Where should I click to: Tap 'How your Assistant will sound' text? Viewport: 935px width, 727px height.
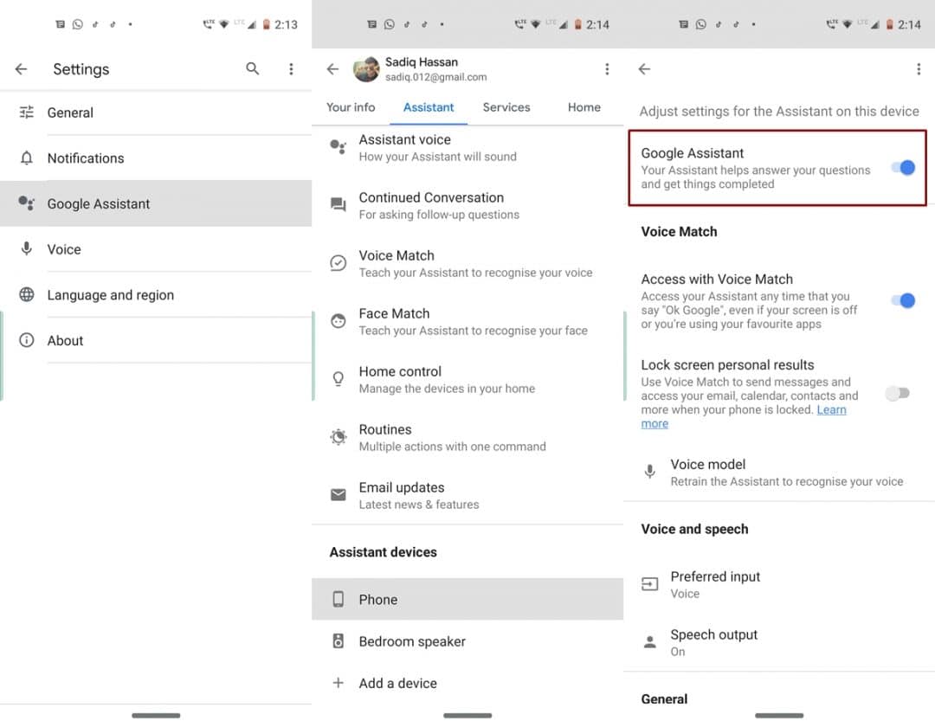438,157
